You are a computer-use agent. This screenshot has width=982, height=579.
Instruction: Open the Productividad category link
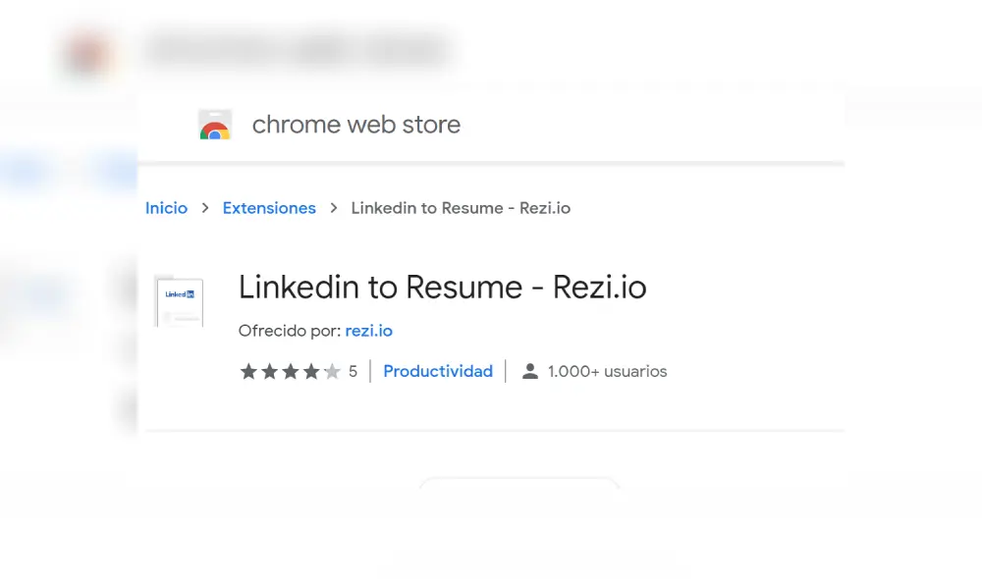click(x=438, y=371)
